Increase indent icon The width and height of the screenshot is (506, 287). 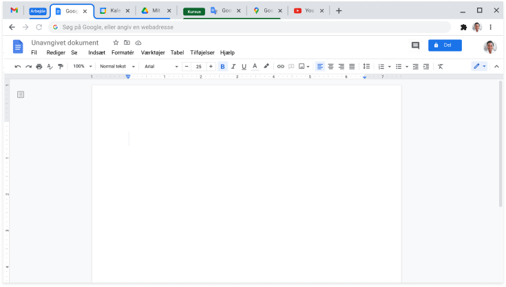tap(426, 67)
